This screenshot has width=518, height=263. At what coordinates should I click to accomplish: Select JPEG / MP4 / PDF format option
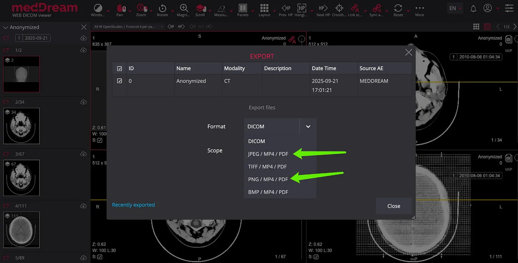(x=268, y=154)
